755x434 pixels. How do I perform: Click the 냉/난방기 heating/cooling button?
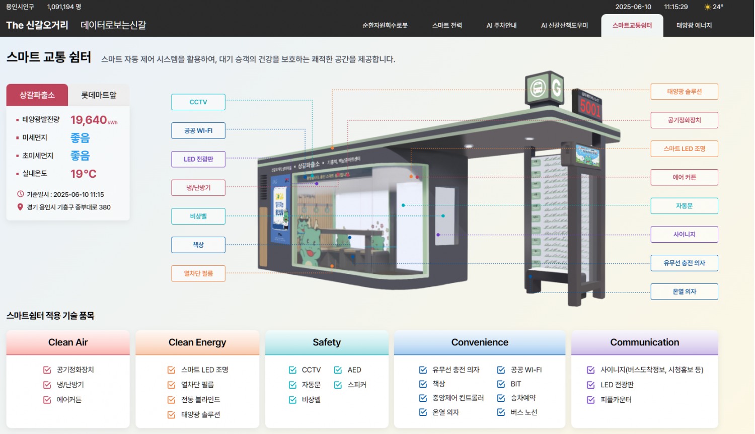[x=198, y=187]
